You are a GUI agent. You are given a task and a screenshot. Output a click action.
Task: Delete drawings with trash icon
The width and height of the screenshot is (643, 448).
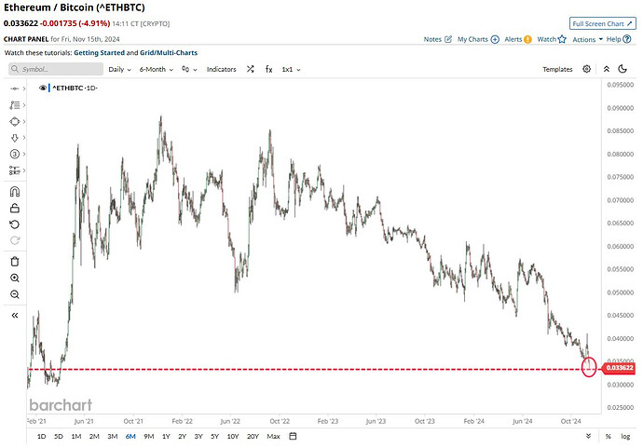pos(14,262)
